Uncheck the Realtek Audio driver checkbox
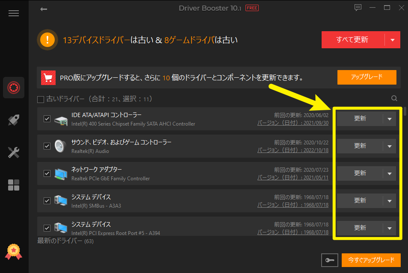The image size is (408, 273). tap(47, 146)
